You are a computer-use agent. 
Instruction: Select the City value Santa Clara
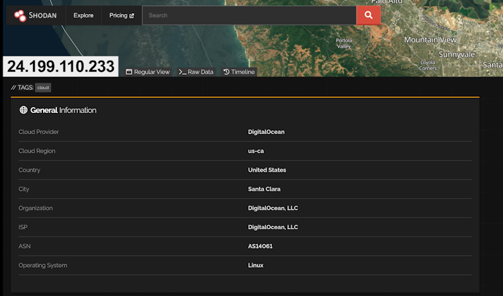click(264, 189)
